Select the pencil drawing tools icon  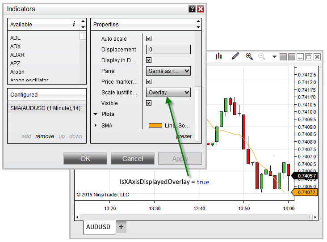point(235,56)
